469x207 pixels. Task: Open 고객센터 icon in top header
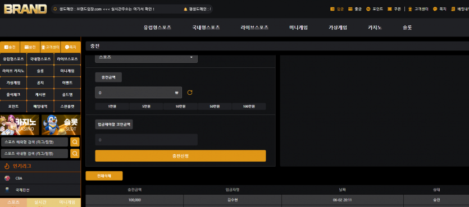pyautogui.click(x=411, y=9)
